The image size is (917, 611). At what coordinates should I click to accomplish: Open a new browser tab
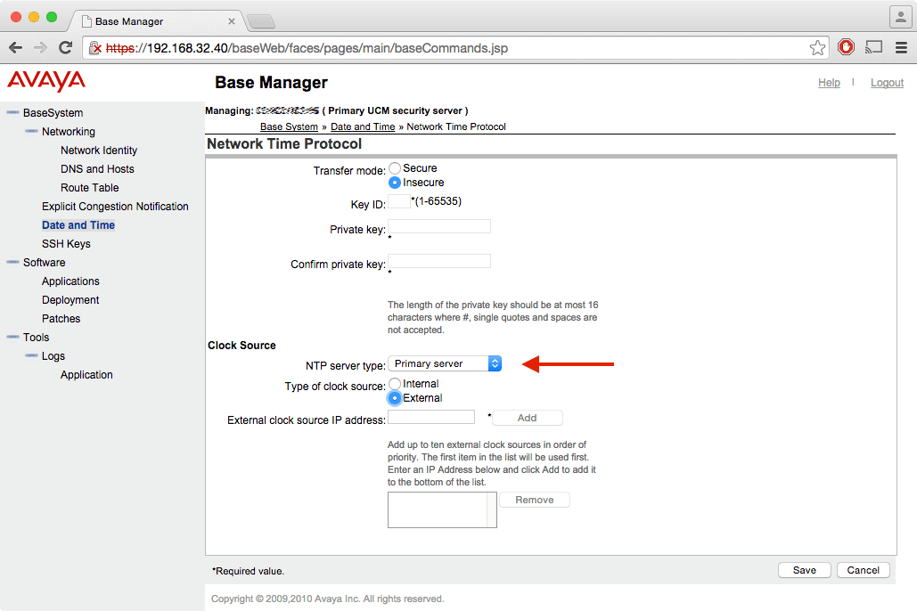tap(261, 21)
